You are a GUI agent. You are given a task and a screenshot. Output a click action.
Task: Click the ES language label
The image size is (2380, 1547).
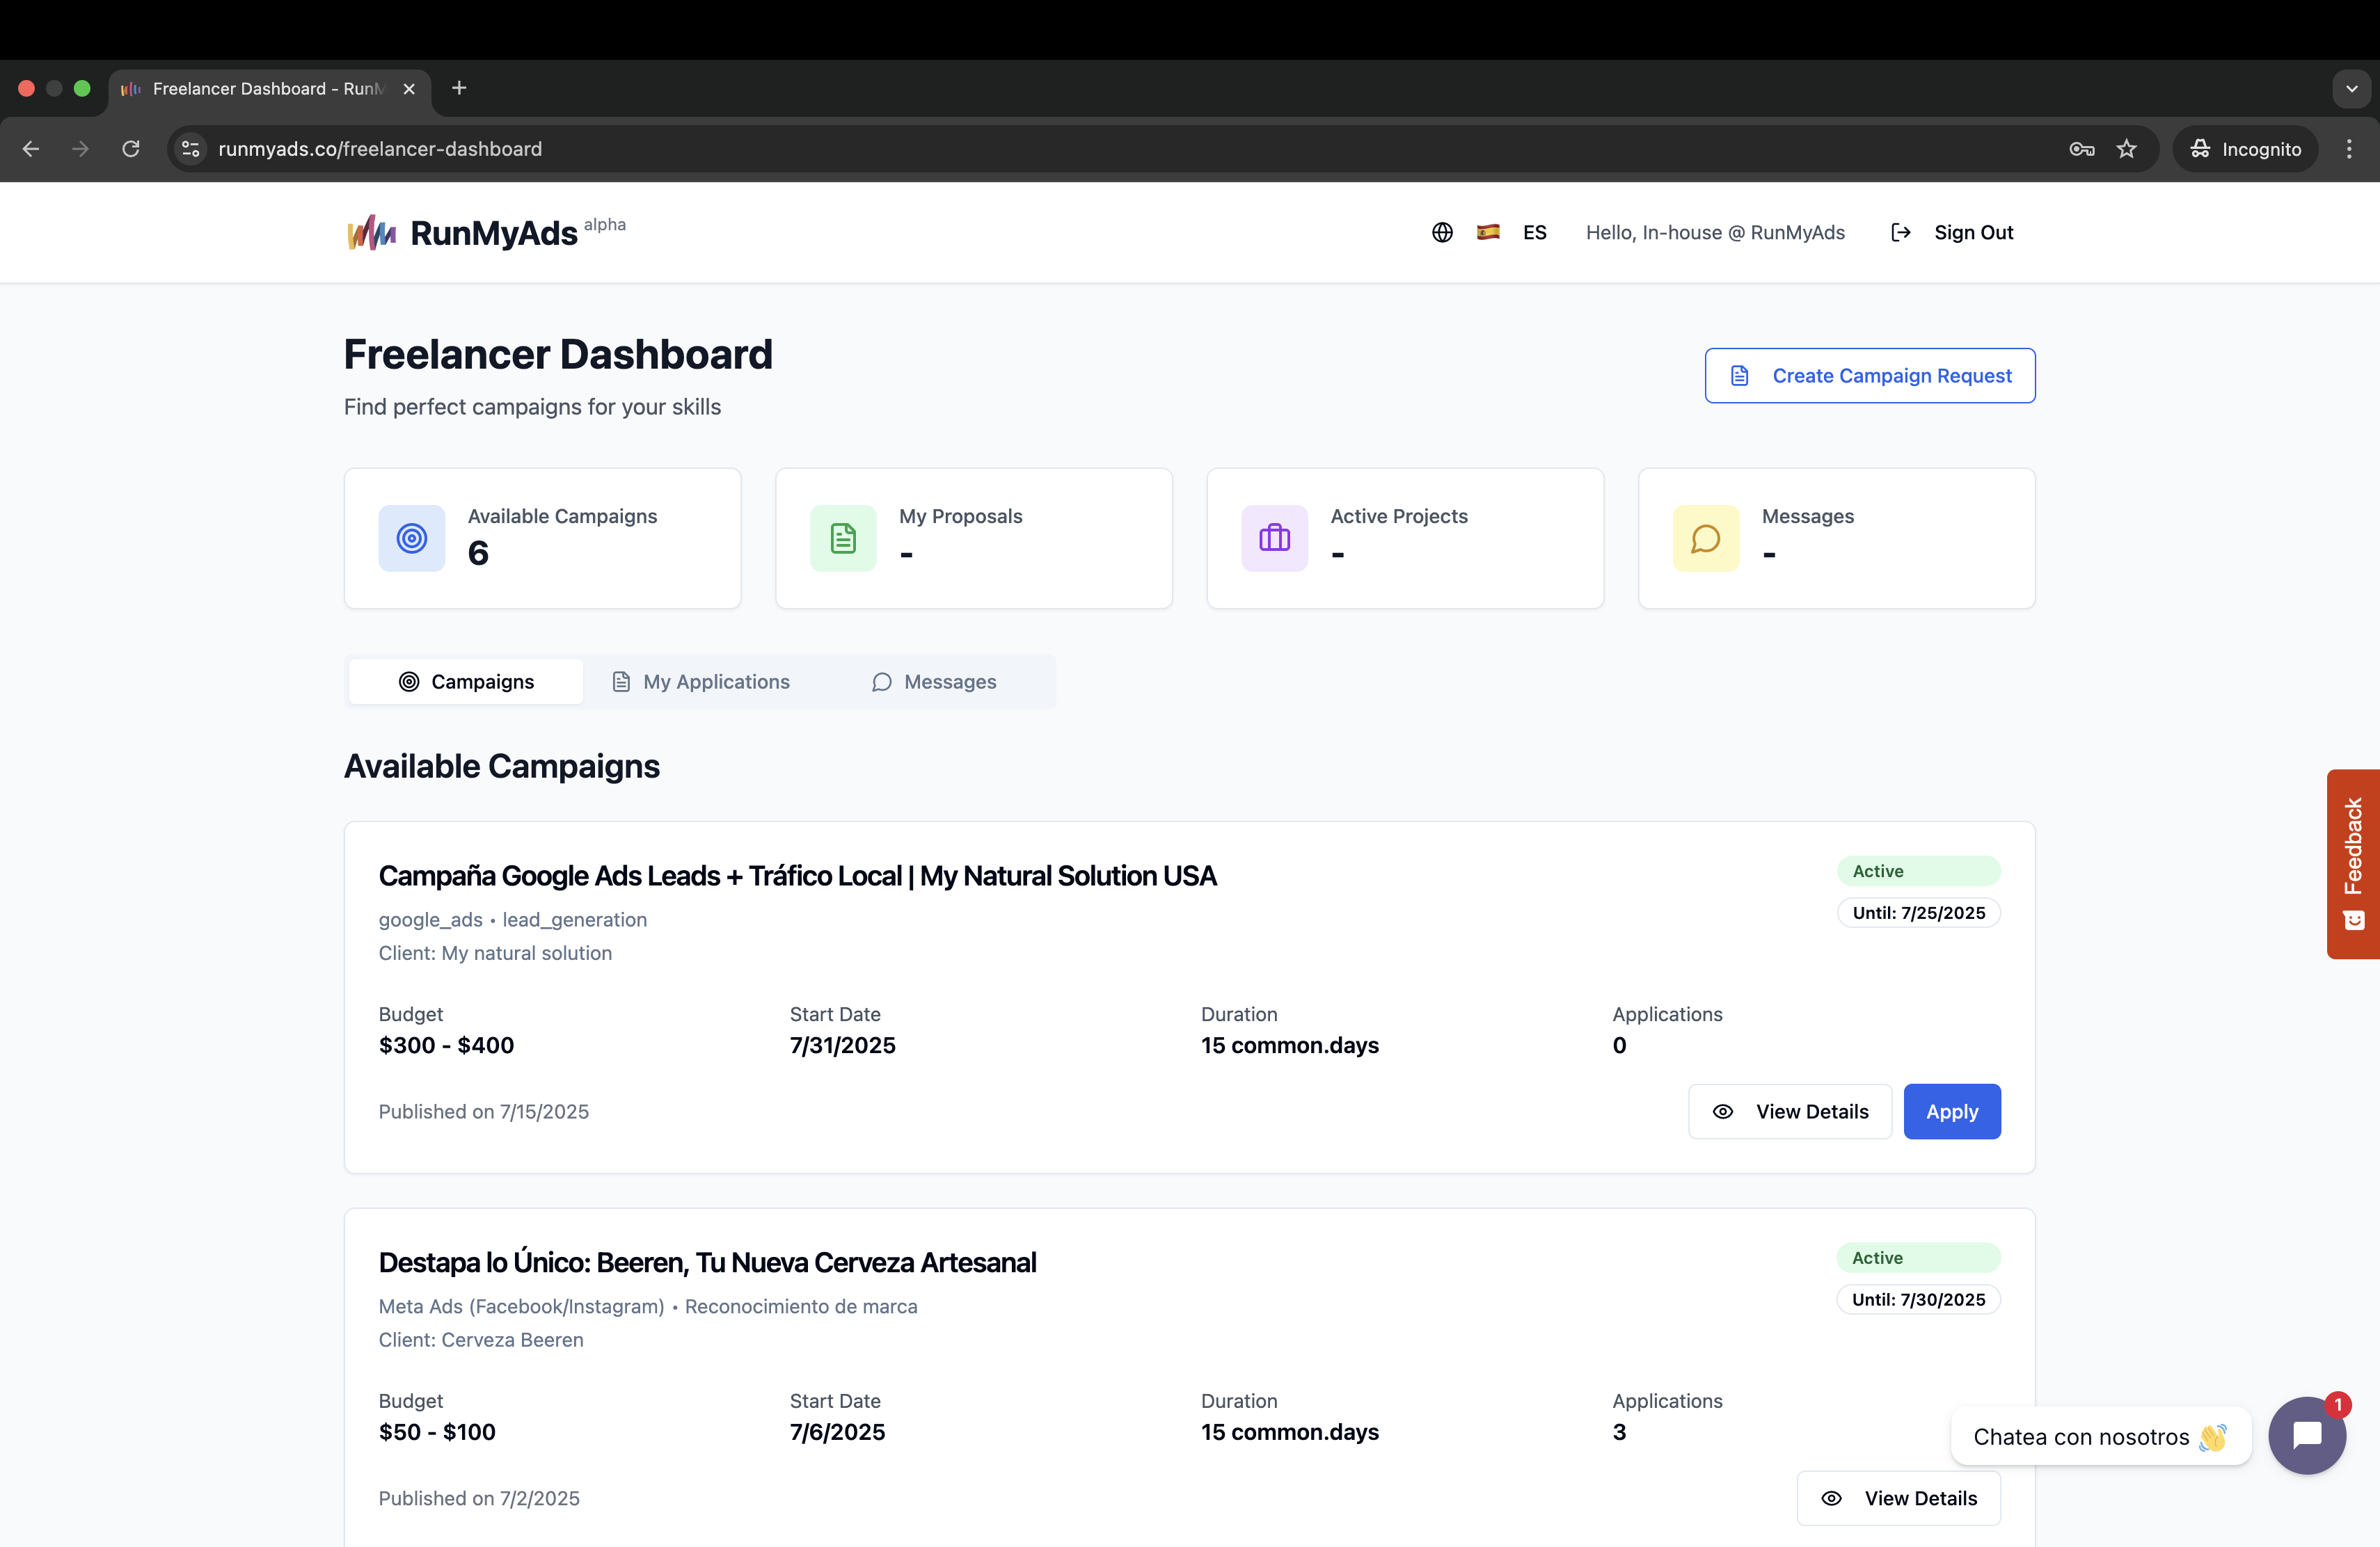click(1534, 232)
